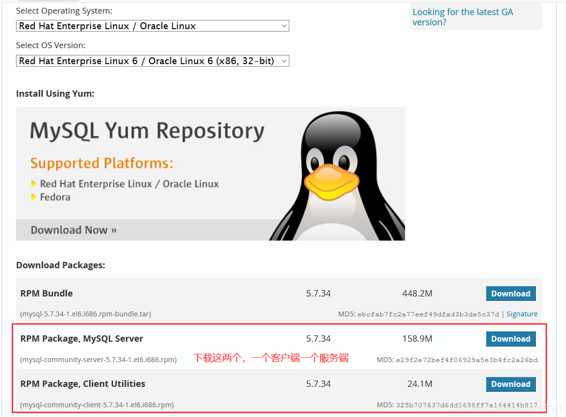This screenshot has width=566, height=417.
Task: Select the 'RPM Package, MySQL Server' title
Action: click(x=82, y=339)
